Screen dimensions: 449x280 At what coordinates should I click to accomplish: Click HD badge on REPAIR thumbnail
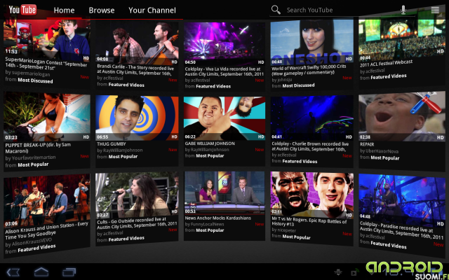point(440,137)
